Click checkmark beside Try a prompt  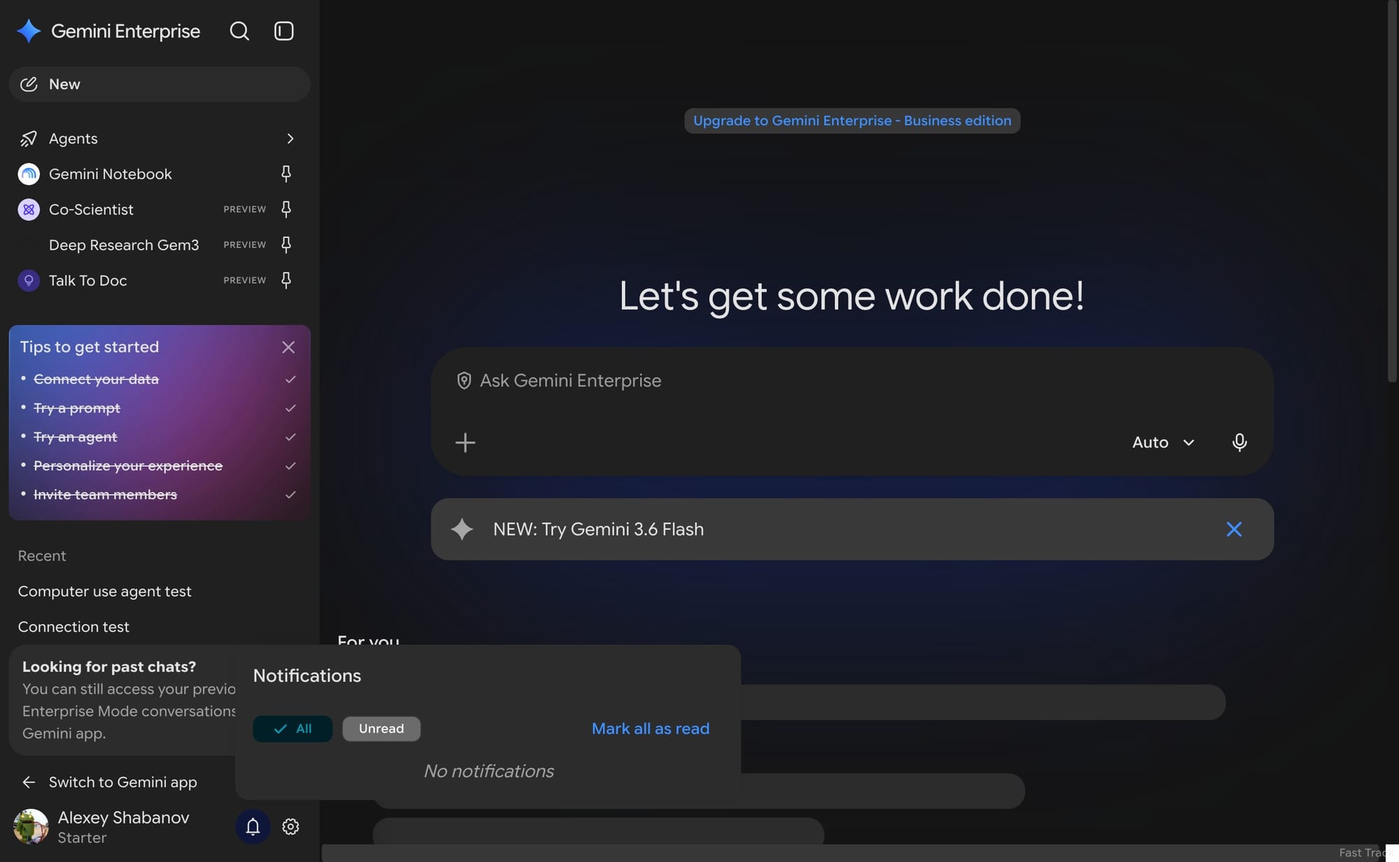[x=290, y=408]
